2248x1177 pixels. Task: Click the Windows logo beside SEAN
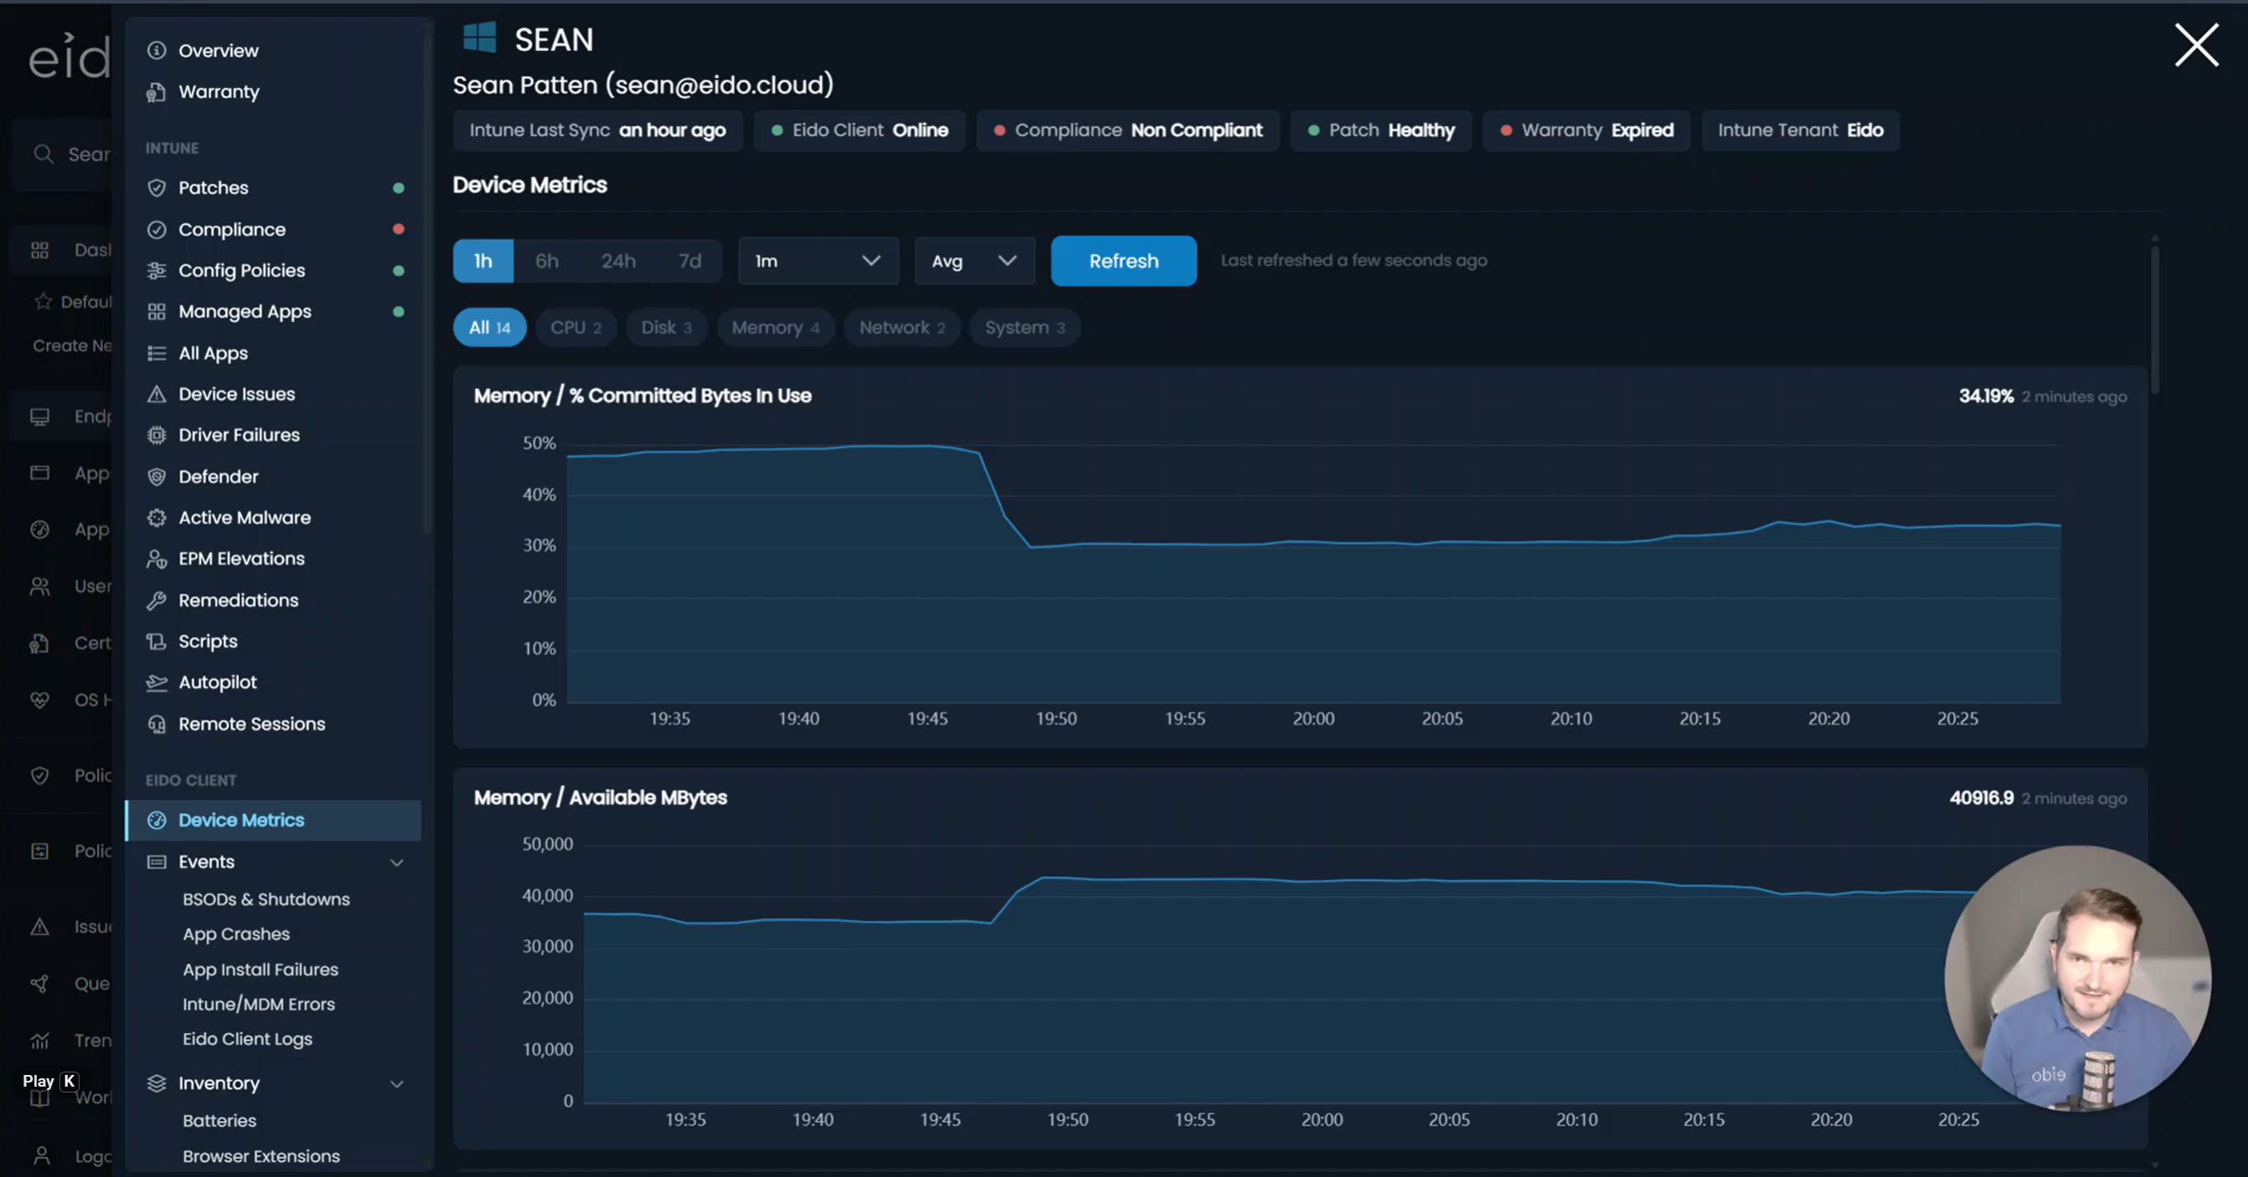point(479,38)
